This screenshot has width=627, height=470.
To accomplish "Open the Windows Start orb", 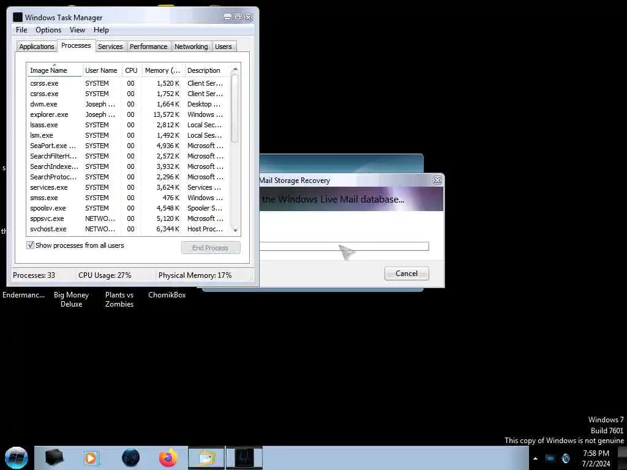I will (x=17, y=458).
